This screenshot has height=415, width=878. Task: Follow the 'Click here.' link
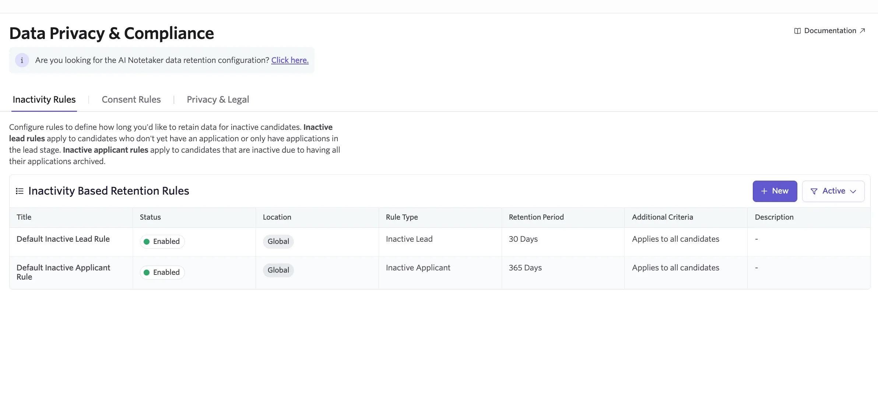click(290, 60)
